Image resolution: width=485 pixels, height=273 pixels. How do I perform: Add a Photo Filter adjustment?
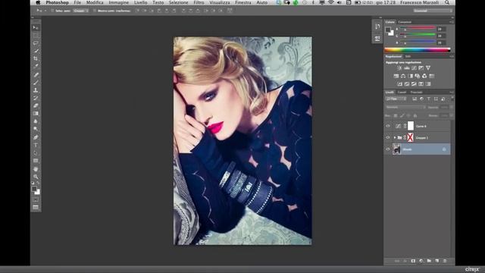(418, 76)
